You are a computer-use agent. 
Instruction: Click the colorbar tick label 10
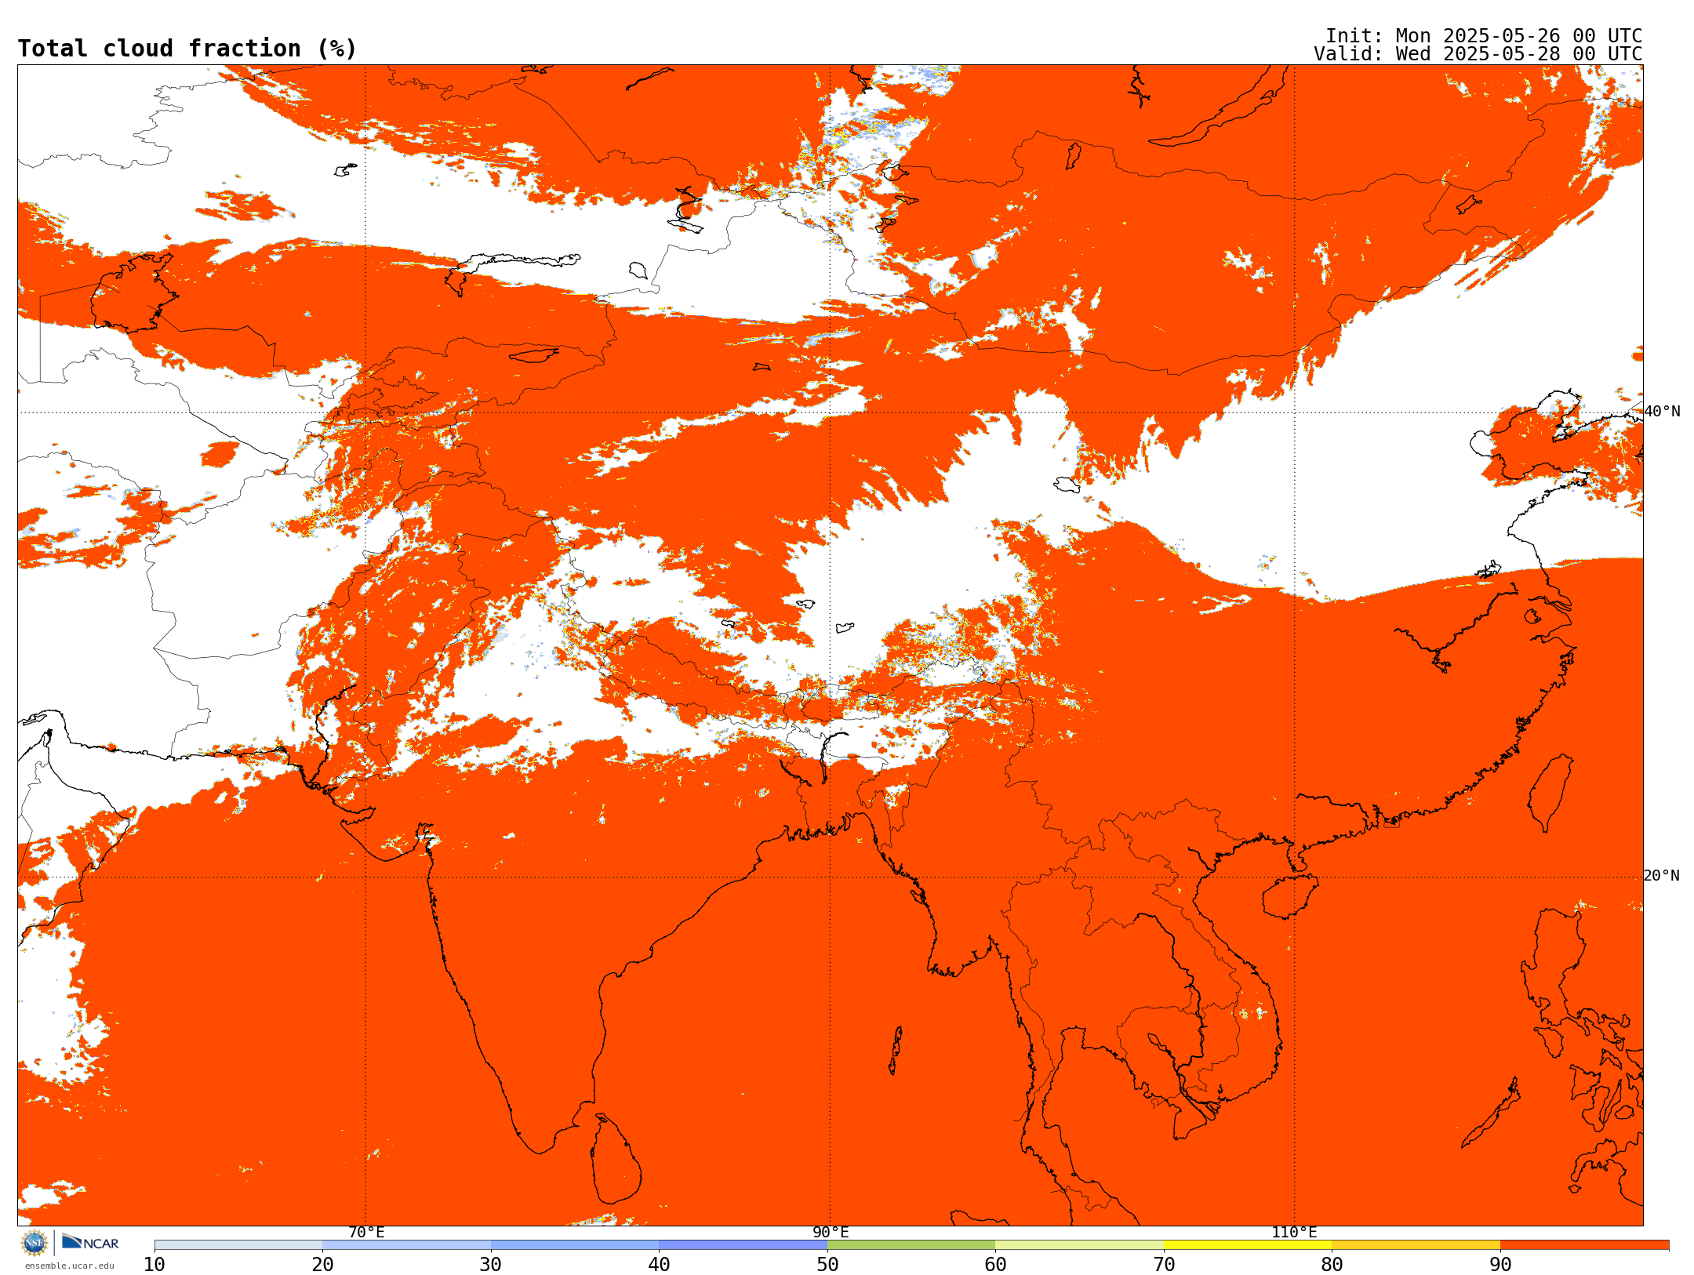[x=154, y=1265]
